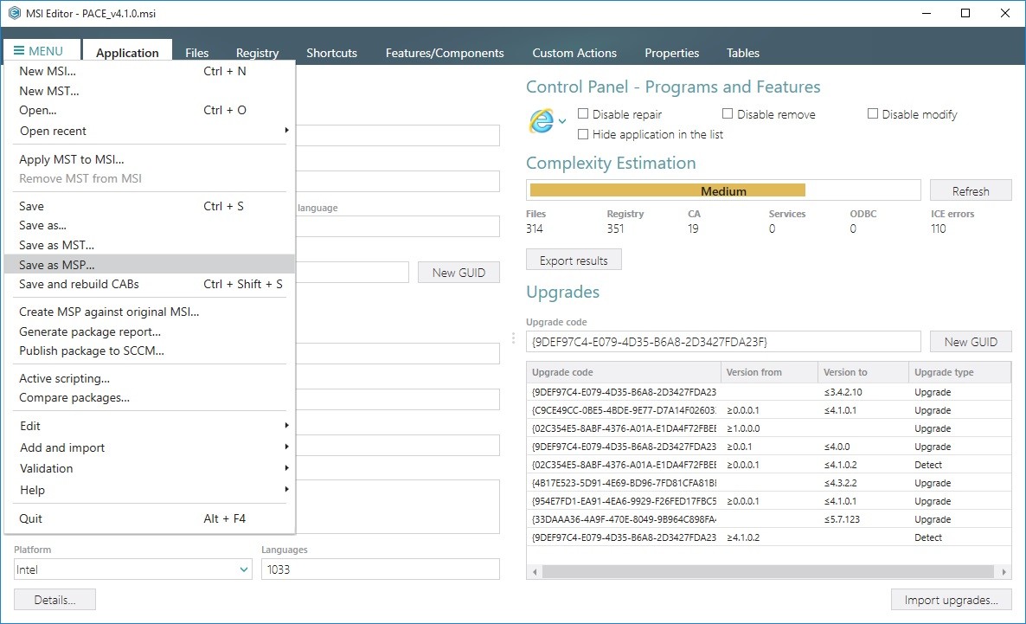Open the Features/Components tab
1026x624 pixels.
pyautogui.click(x=445, y=53)
